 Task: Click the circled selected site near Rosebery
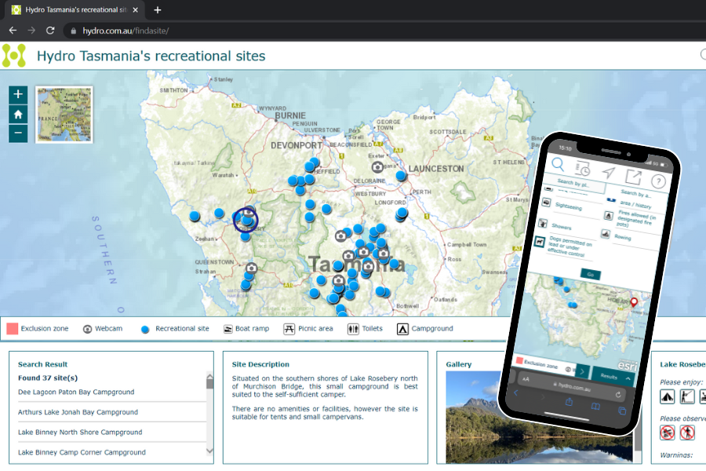pos(246,220)
